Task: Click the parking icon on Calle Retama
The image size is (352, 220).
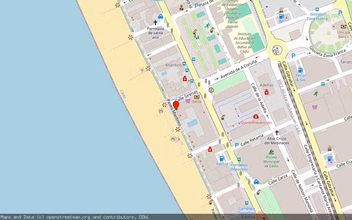Action: click(x=236, y=145)
